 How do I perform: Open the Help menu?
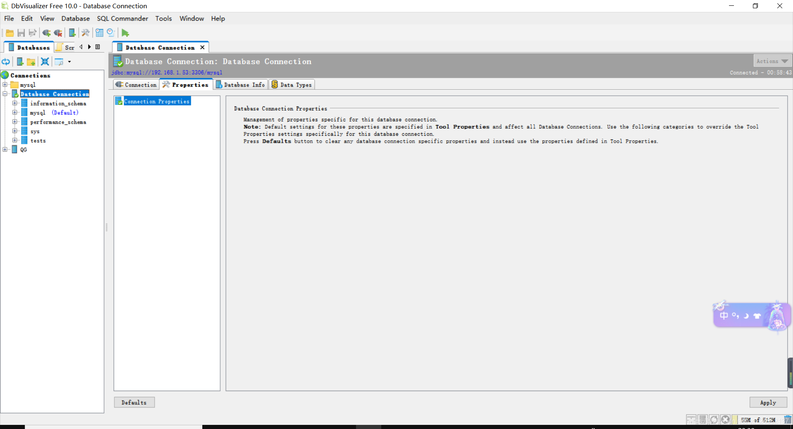click(x=218, y=19)
